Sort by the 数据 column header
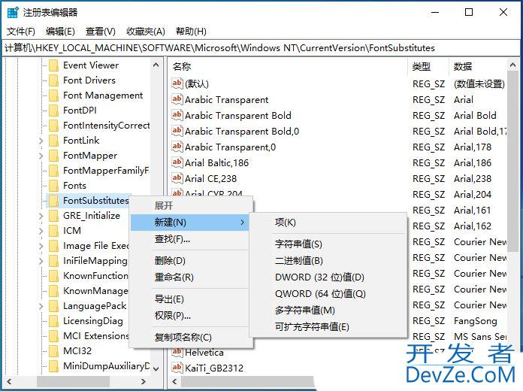The height and width of the screenshot is (391, 523). pos(478,66)
